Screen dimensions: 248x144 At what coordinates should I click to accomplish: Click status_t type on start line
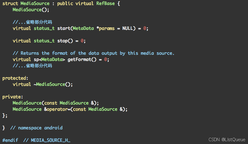pos(44,28)
